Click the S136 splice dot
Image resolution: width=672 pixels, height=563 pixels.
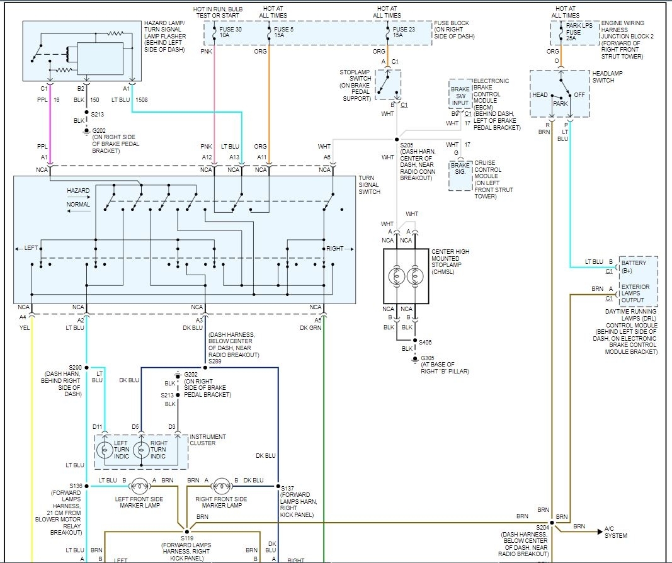86,486
